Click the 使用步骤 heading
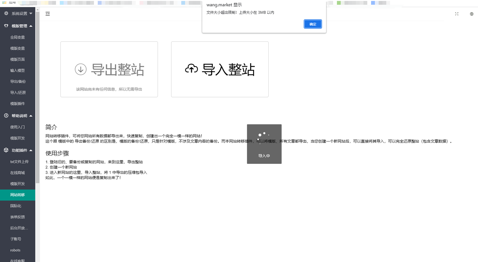478x262 pixels. (x=57, y=153)
